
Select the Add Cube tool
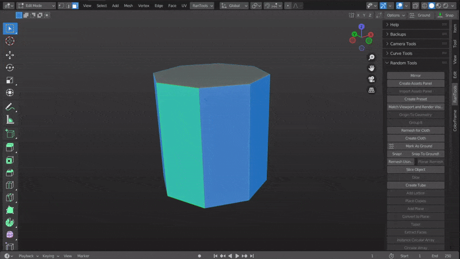[x=10, y=134]
